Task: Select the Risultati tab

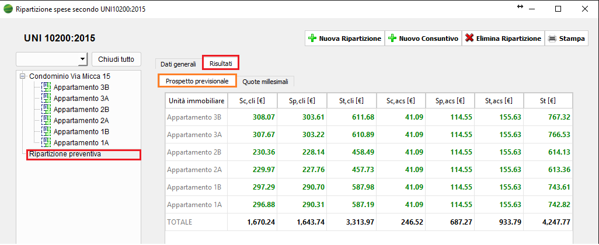Action: pos(221,62)
